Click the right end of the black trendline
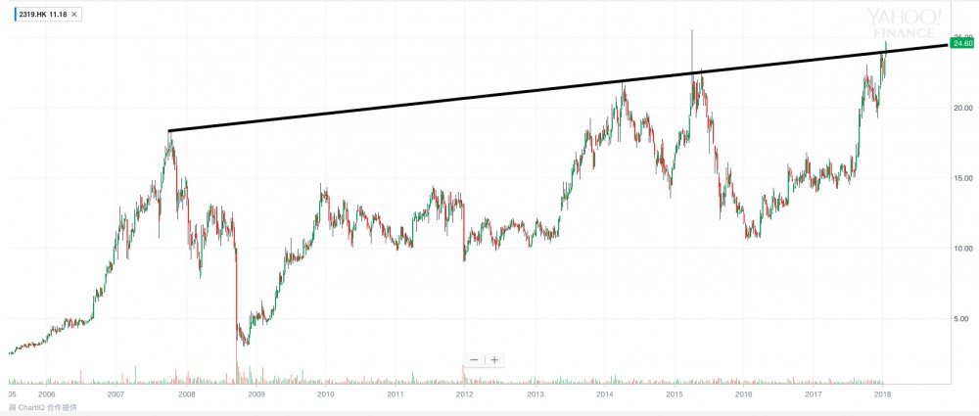This screenshot has width=979, height=416. (947, 44)
